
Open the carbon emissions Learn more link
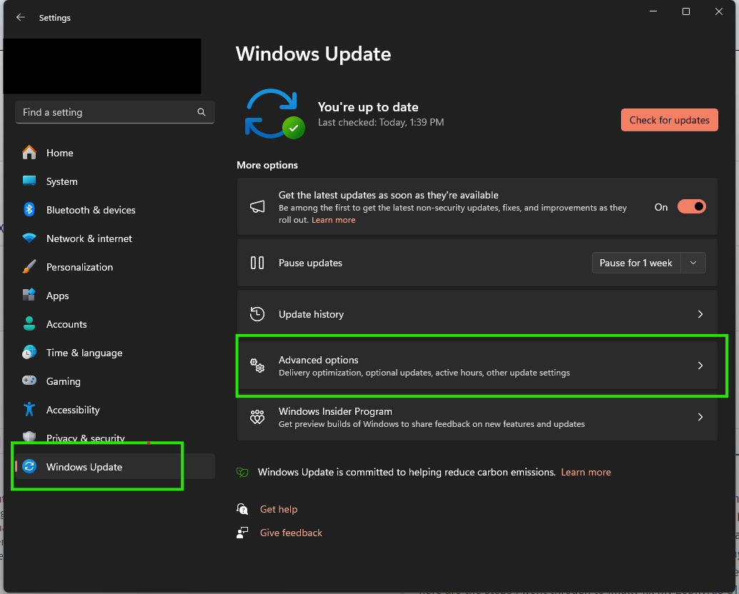(585, 472)
